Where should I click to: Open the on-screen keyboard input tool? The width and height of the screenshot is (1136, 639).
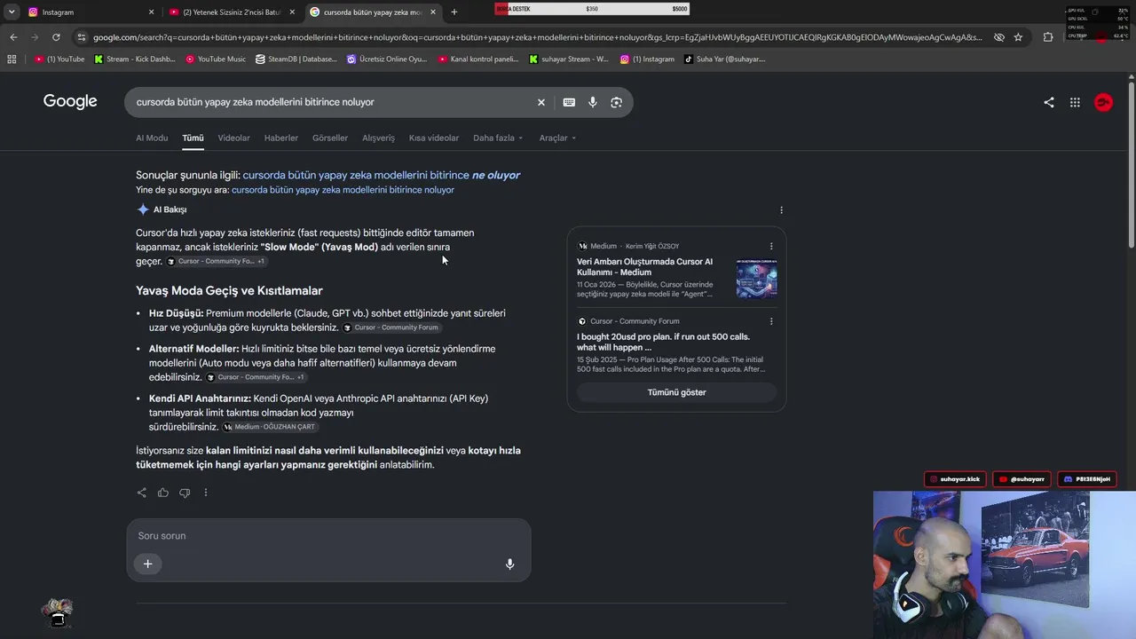click(569, 102)
